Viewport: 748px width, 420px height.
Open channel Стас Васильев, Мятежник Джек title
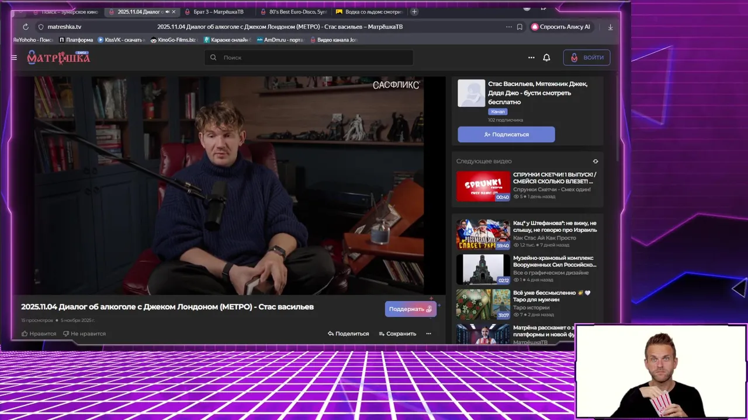point(538,93)
